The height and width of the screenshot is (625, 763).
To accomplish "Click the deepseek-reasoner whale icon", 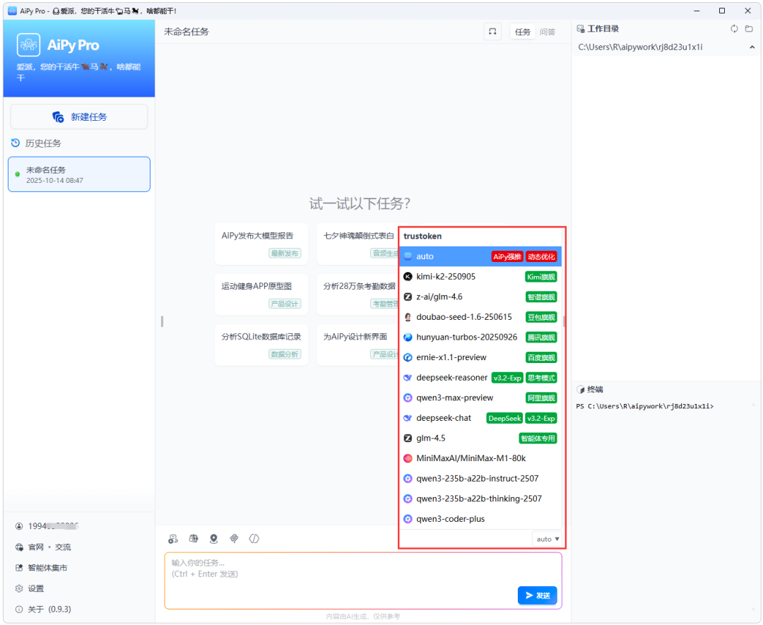I will [x=408, y=377].
